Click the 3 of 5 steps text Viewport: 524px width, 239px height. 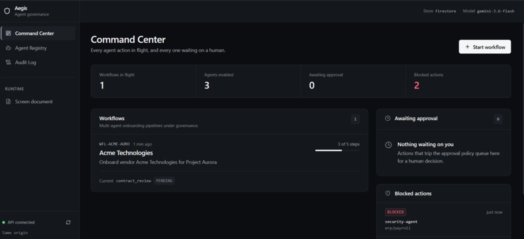[348, 144]
